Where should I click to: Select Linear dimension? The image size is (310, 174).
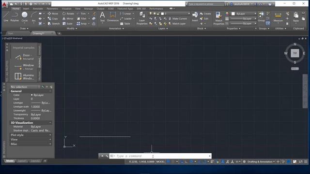coord(125,14)
